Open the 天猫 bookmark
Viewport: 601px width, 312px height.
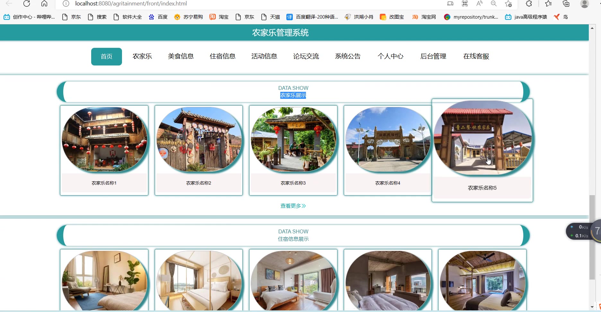(271, 17)
